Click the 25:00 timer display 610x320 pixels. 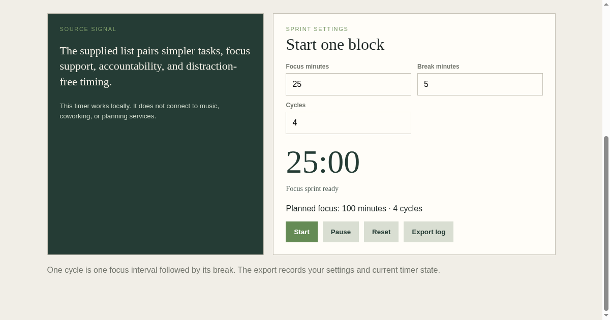[323, 162]
